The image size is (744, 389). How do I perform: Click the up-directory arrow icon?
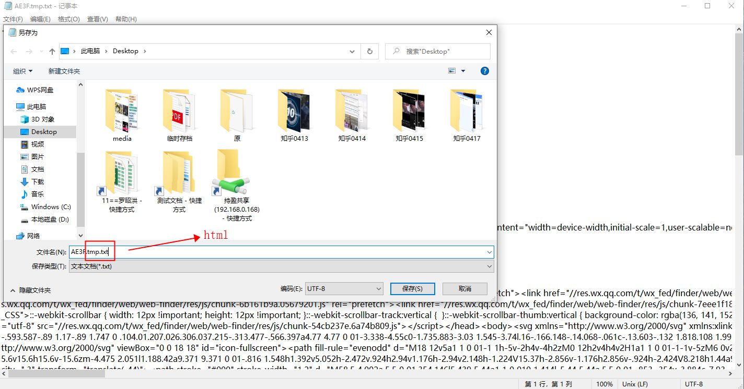tap(52, 51)
